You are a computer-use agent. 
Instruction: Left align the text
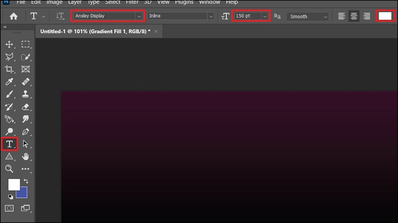(341, 16)
